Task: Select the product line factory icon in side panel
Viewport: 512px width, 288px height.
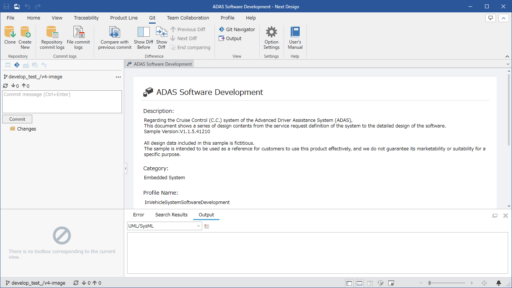Action: 26,65
